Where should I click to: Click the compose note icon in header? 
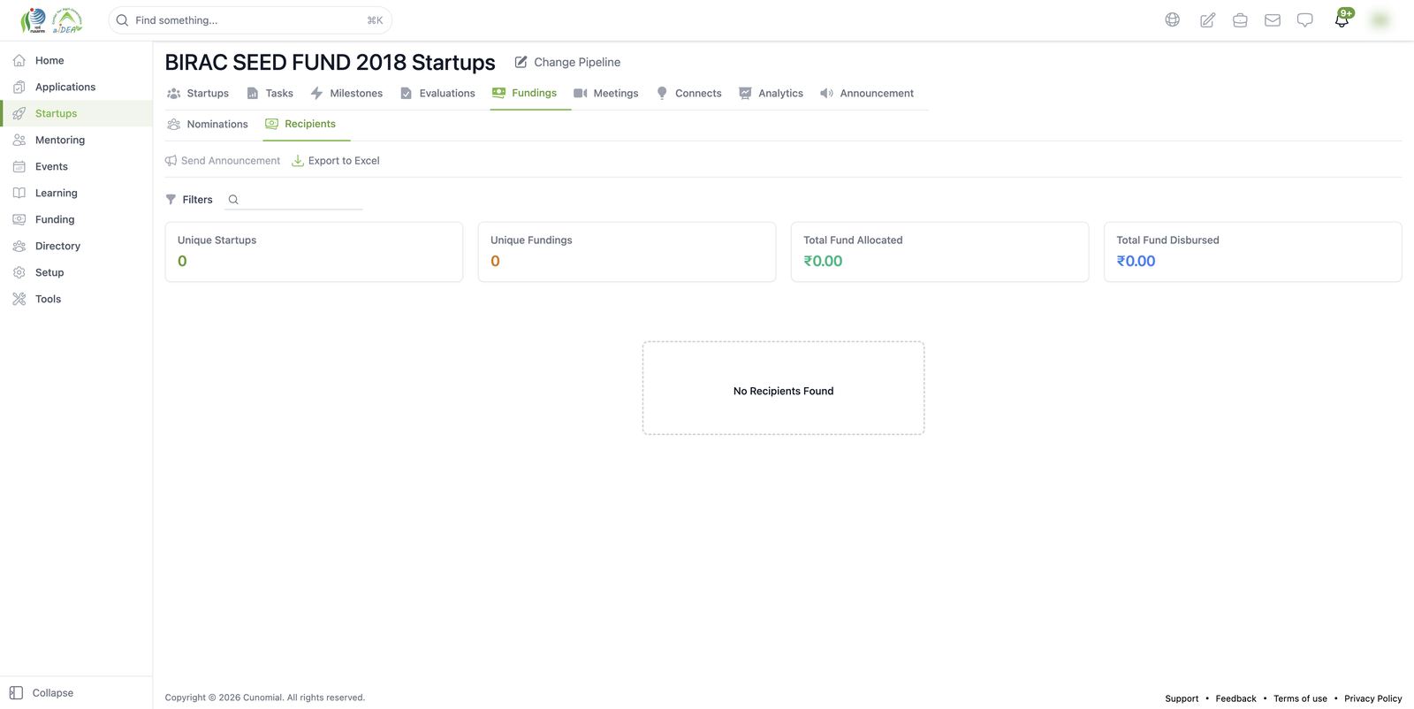tap(1207, 19)
